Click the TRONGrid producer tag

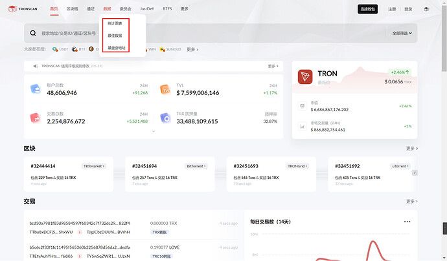click(x=297, y=166)
